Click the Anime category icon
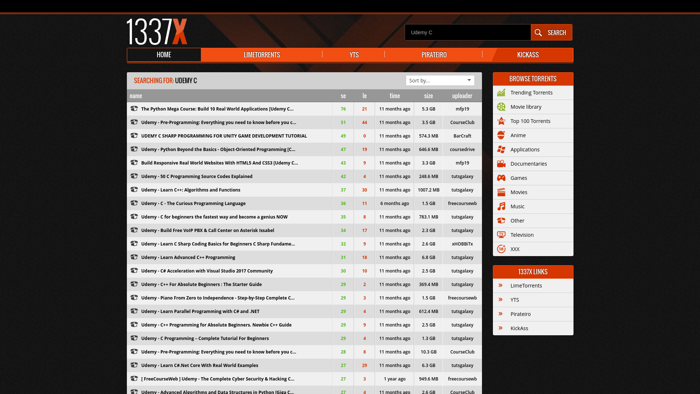 click(501, 135)
